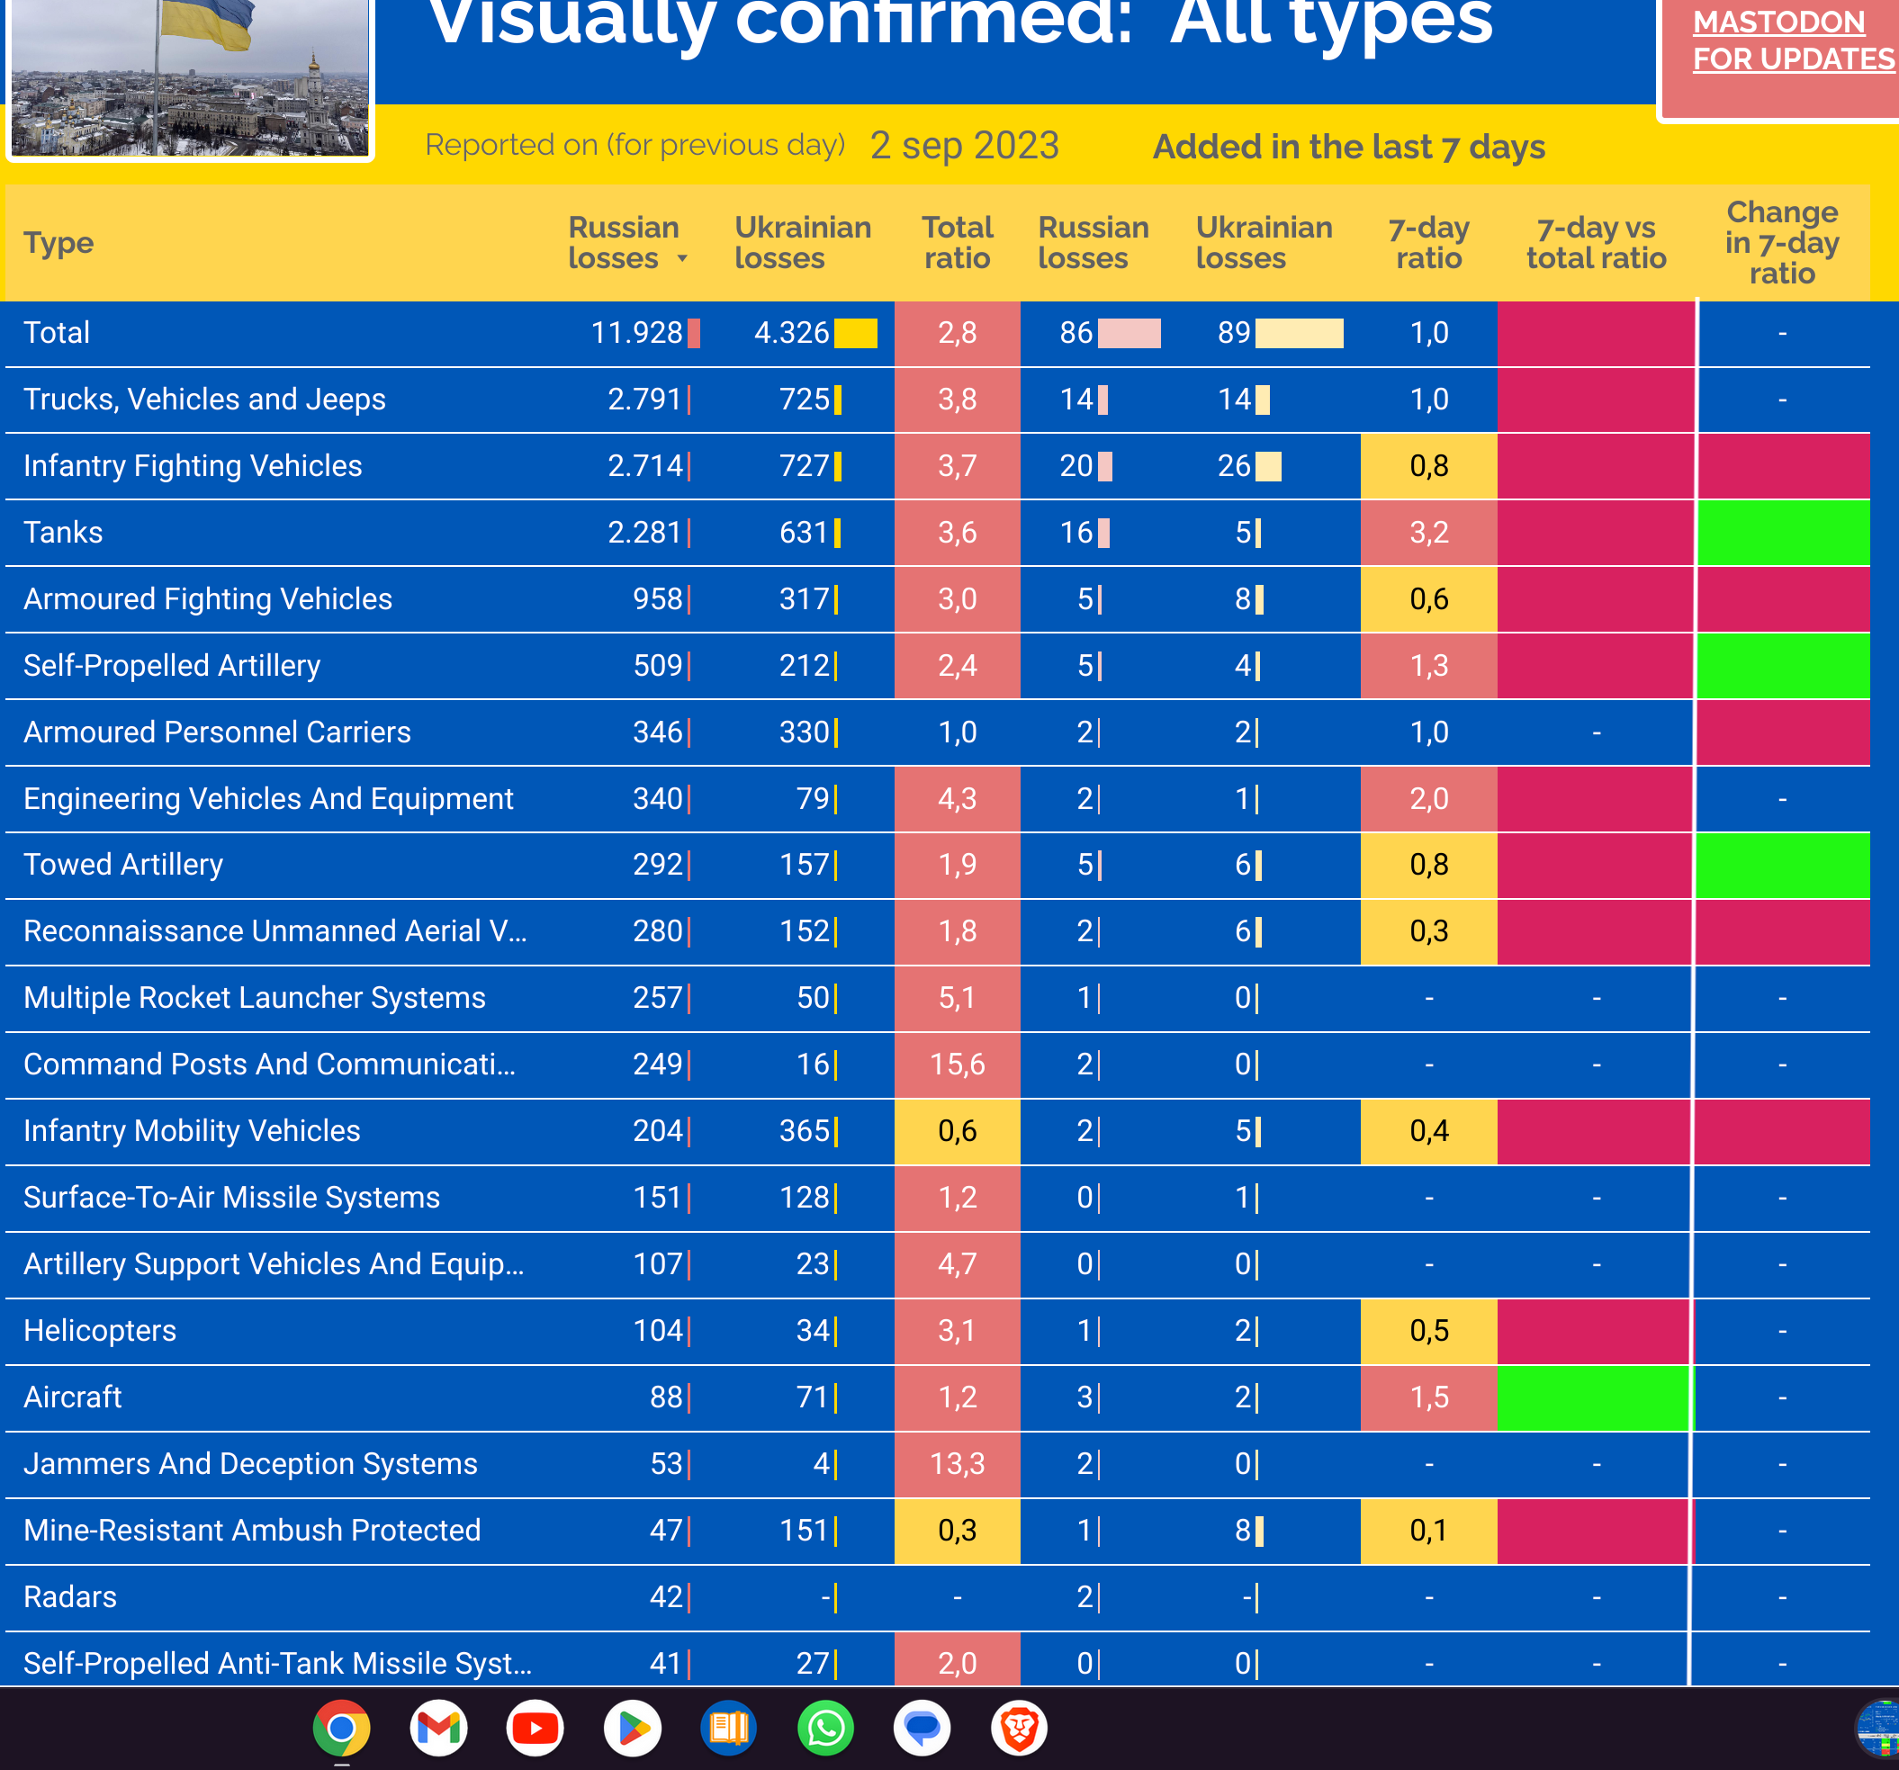
Task: Launch Brave browser from the shelf
Action: (x=1019, y=1727)
